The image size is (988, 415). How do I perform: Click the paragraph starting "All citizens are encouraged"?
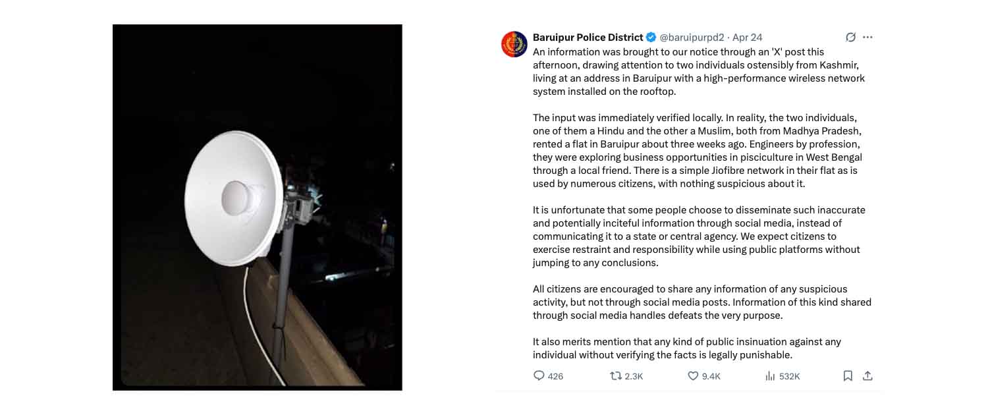click(x=701, y=302)
